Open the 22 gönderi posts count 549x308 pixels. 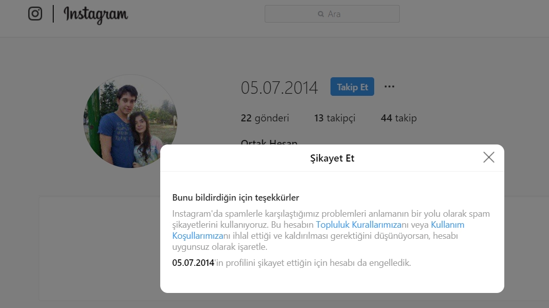[265, 118]
